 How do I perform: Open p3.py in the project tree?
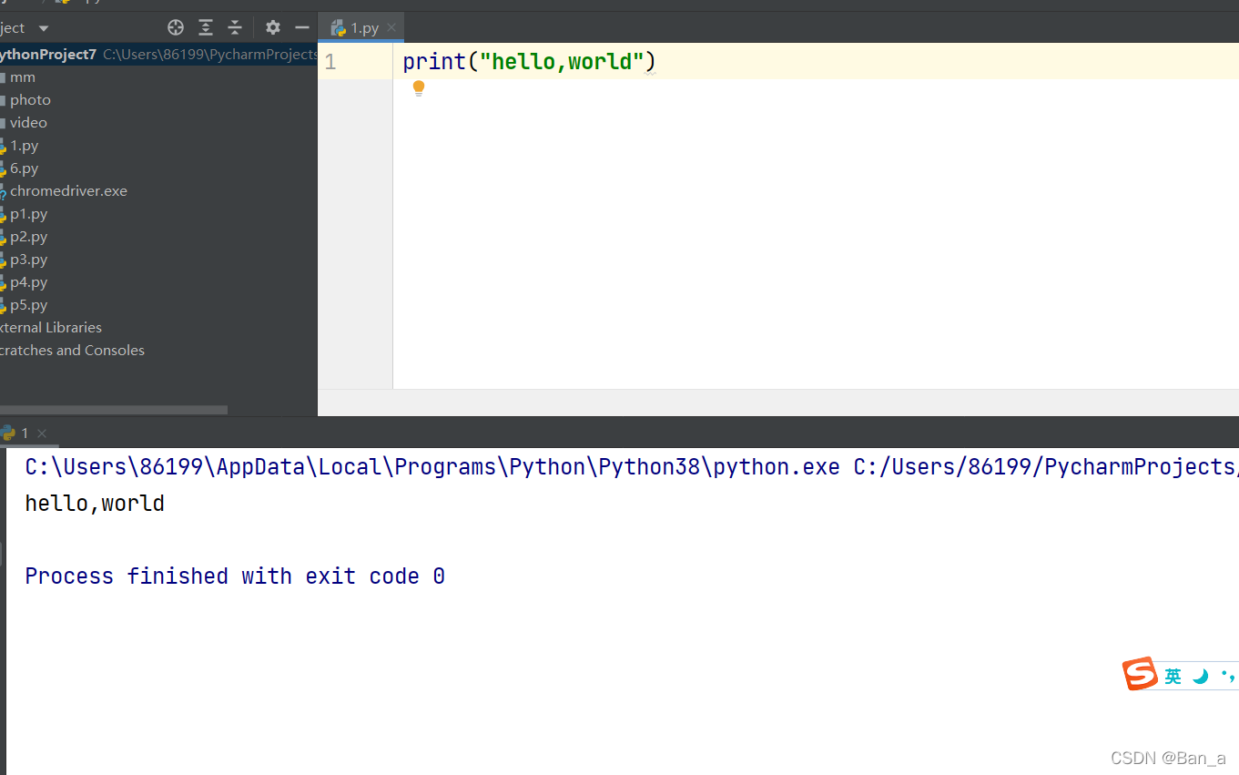coord(28,260)
